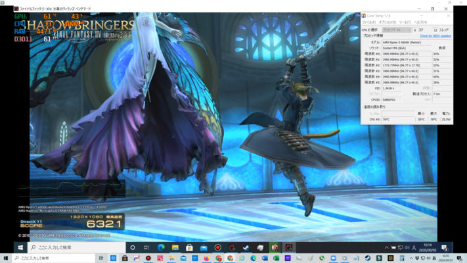Image resolution: width=467 pixels, height=263 pixels.
Task: Open Mail app on inner taskbar
Action: point(204,247)
